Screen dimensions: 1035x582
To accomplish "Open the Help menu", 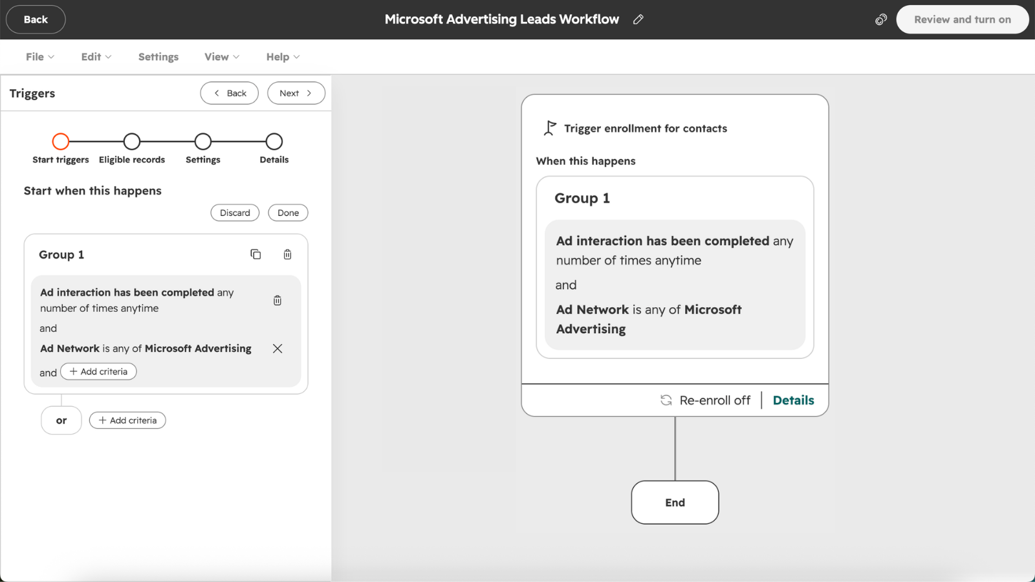I will click(283, 57).
